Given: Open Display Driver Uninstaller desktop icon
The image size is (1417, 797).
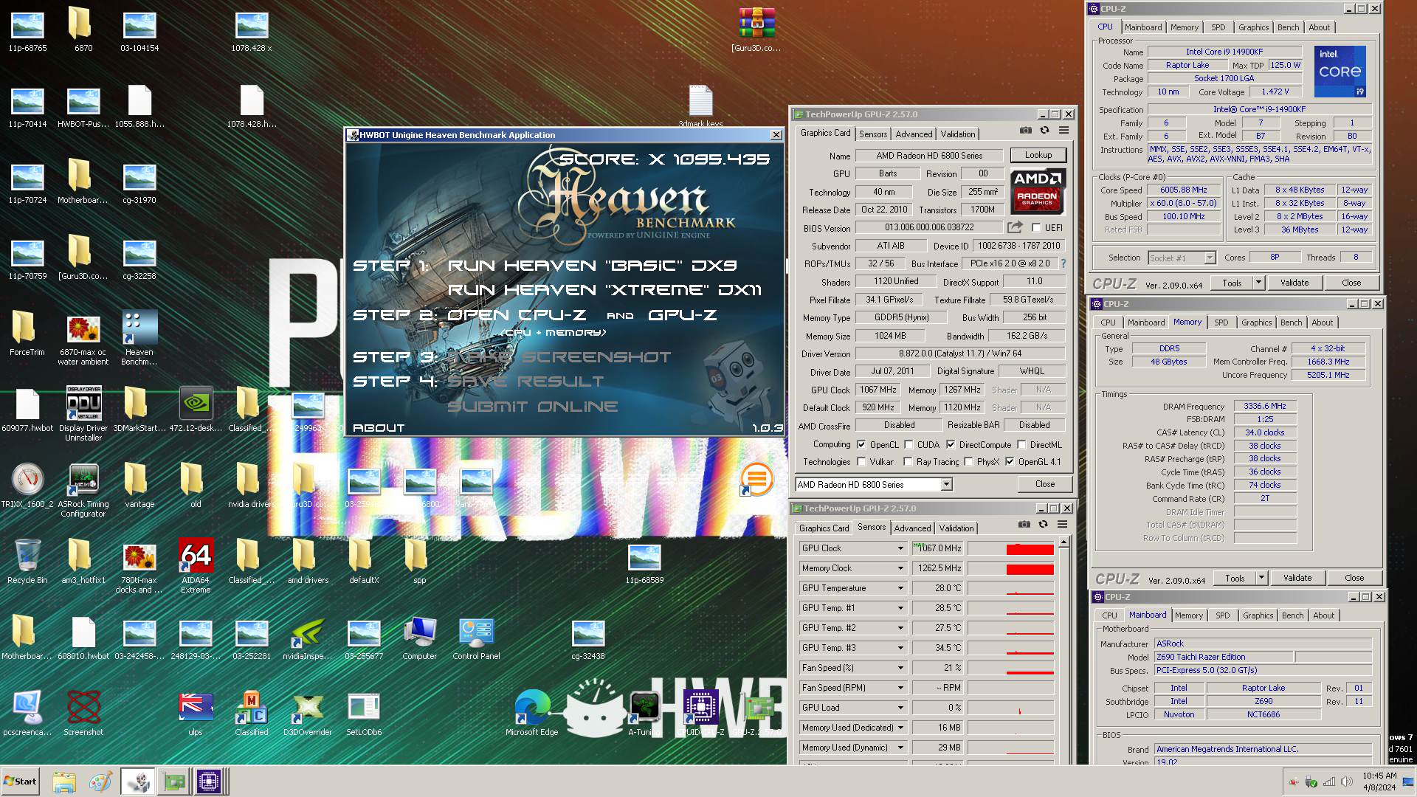Looking at the screenshot, I should [83, 413].
